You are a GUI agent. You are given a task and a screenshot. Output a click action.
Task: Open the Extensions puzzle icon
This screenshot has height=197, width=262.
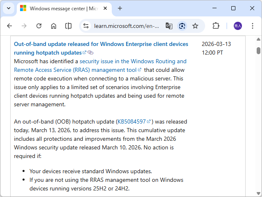(216, 26)
